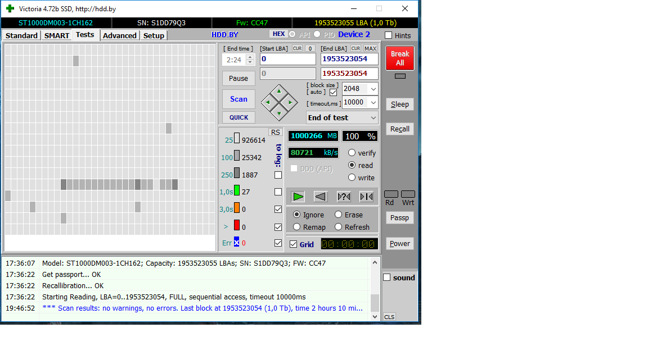Uncheck the Grid checkbox
Screen dimensions: 648x364
(x=294, y=244)
